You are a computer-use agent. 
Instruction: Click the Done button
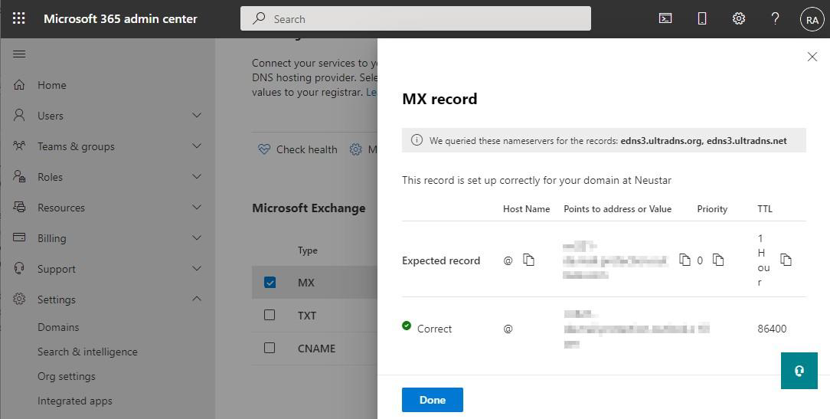click(x=432, y=400)
